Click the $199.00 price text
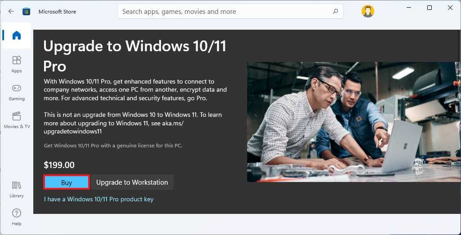The height and width of the screenshot is (235, 461). [x=59, y=165]
